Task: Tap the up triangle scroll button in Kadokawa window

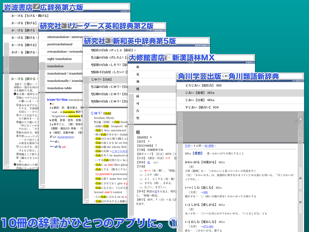Action: 300,178
